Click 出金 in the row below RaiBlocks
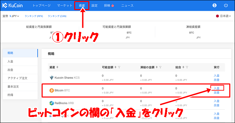The image size is (235, 123). click(217, 118)
